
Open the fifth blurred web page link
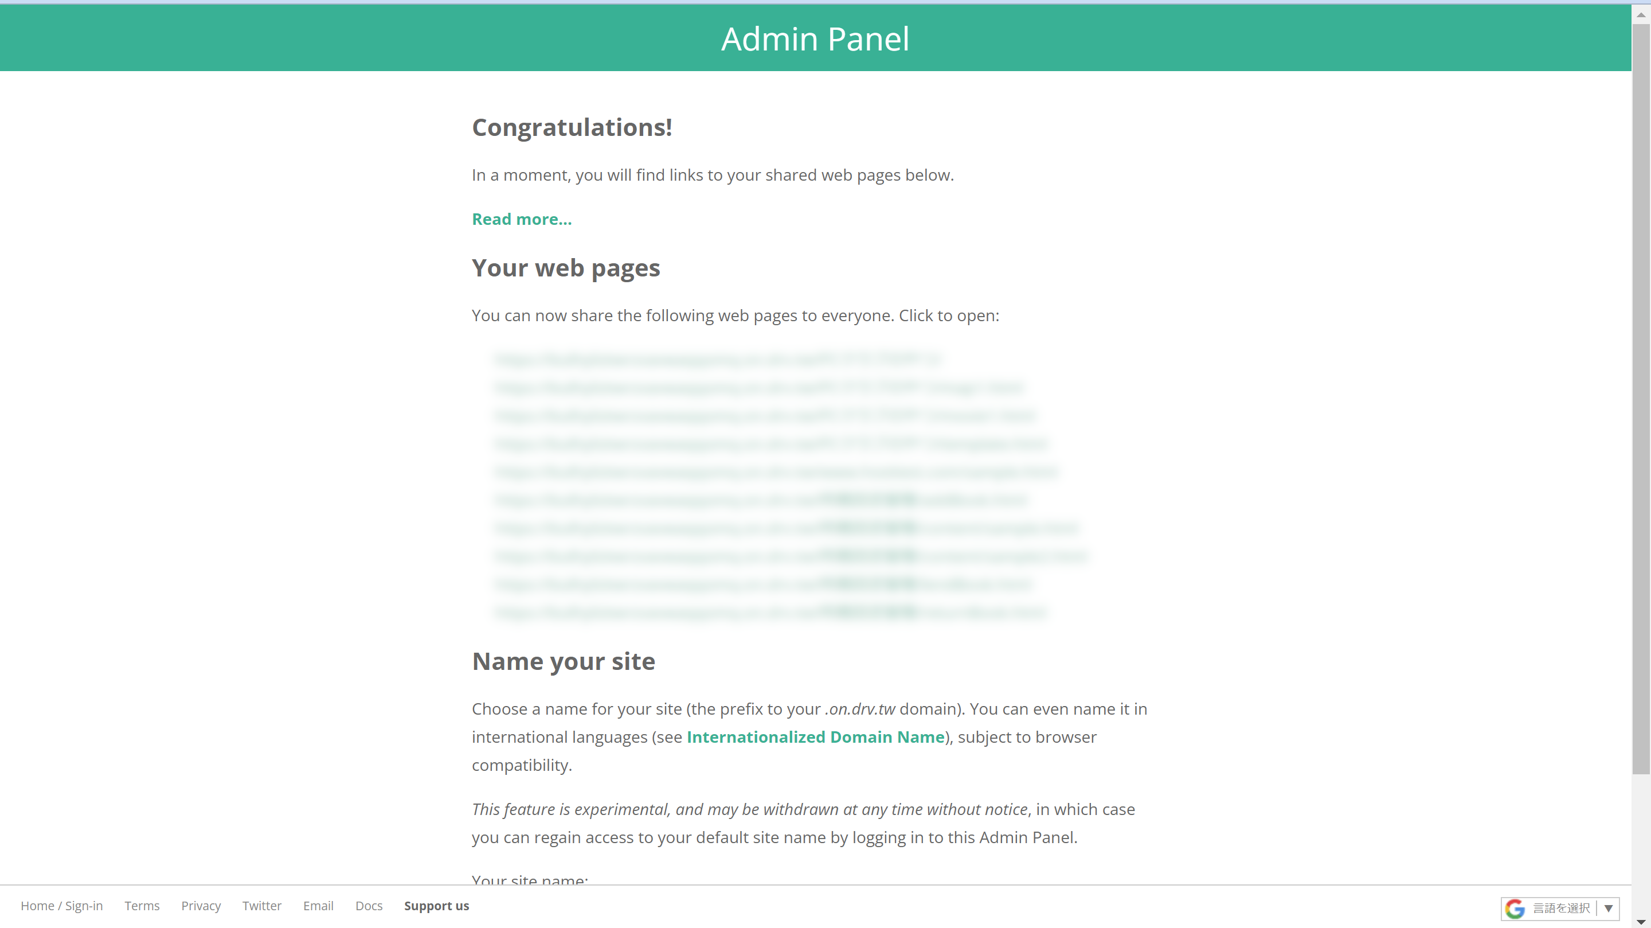(776, 471)
